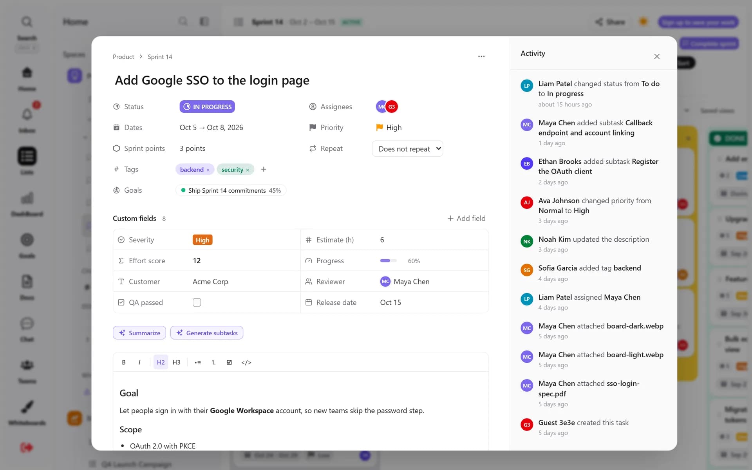752x470 pixels.
Task: Click the Estimate value 6
Action: click(x=382, y=240)
